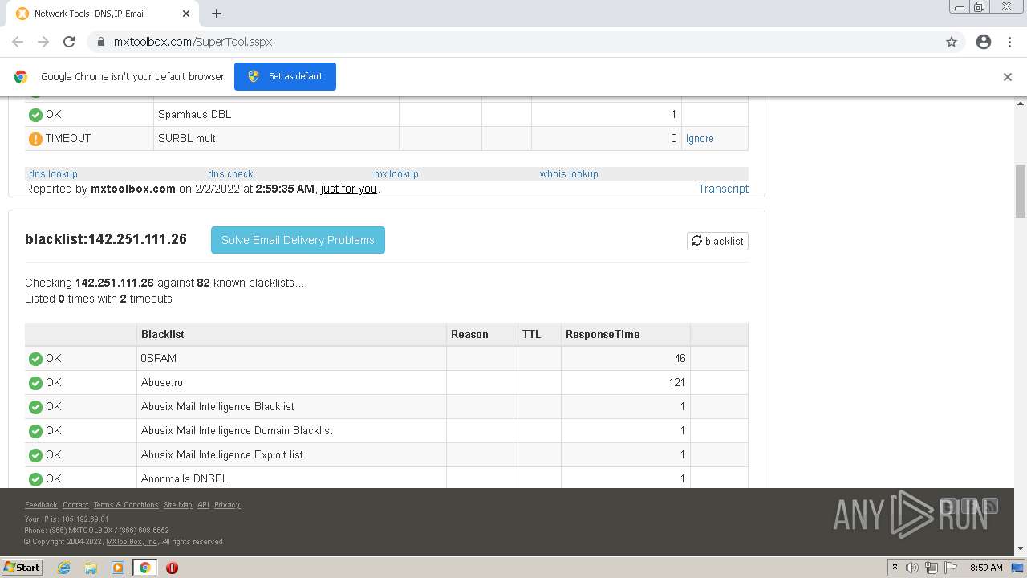
Task: Select the Abuse.ro blacklist name
Action: point(162,382)
